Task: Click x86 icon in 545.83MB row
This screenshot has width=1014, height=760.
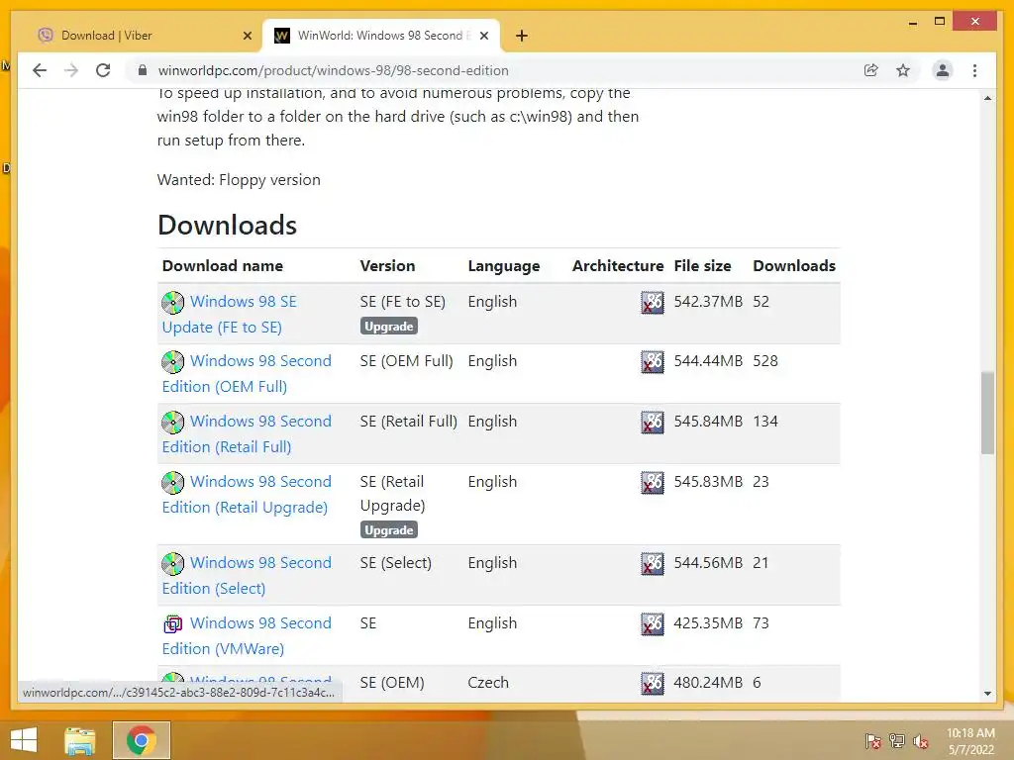Action: click(652, 483)
